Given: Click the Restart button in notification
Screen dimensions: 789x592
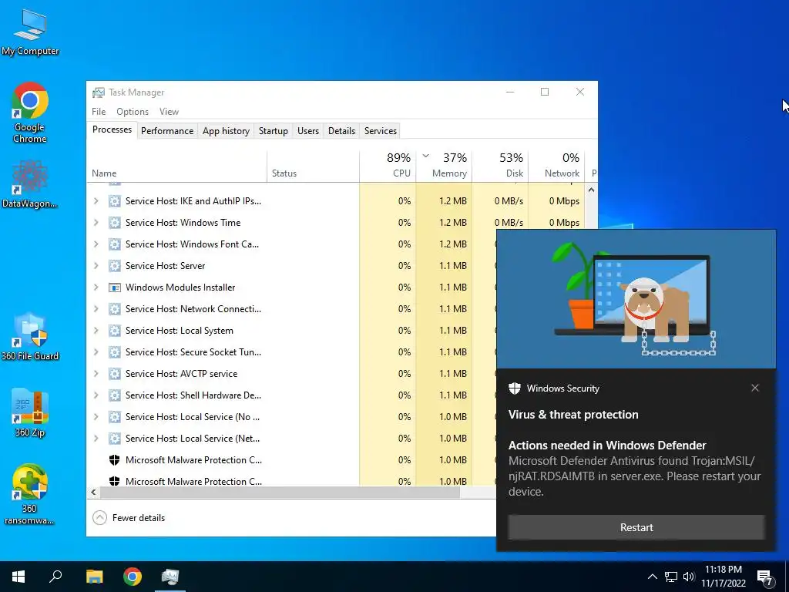Looking at the screenshot, I should (x=636, y=527).
